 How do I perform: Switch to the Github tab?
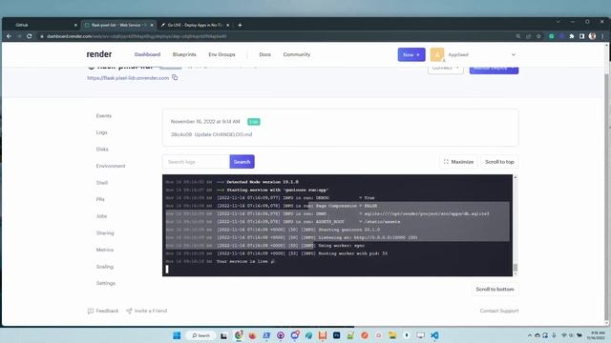point(43,25)
